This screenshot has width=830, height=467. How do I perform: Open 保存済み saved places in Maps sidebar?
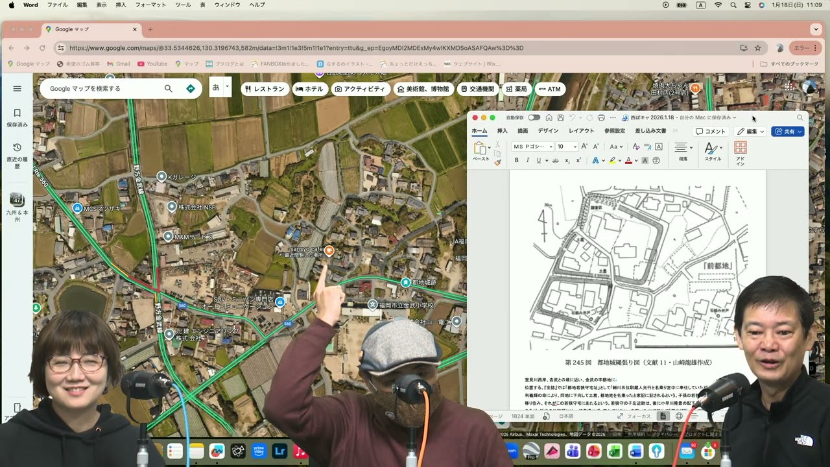[18, 117]
